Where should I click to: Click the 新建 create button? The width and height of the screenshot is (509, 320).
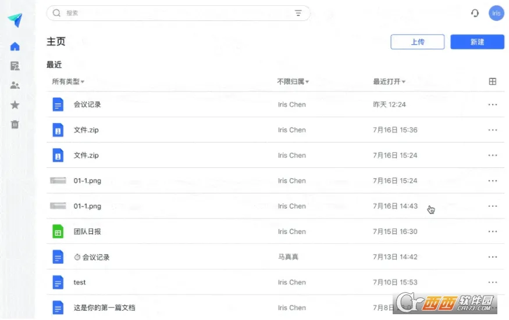477,42
